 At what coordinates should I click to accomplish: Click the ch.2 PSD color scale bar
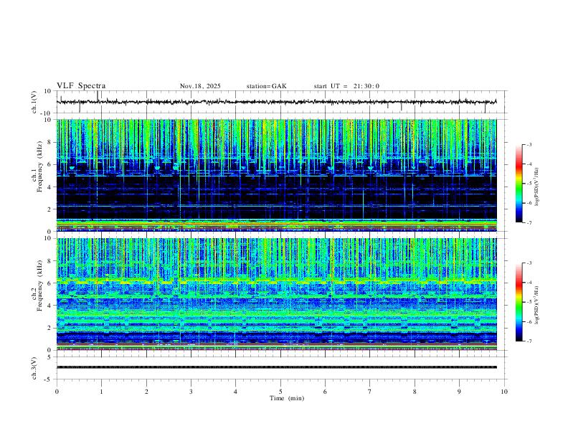(x=519, y=302)
